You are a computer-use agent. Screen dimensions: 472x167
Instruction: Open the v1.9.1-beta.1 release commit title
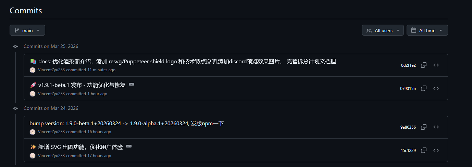(82, 85)
